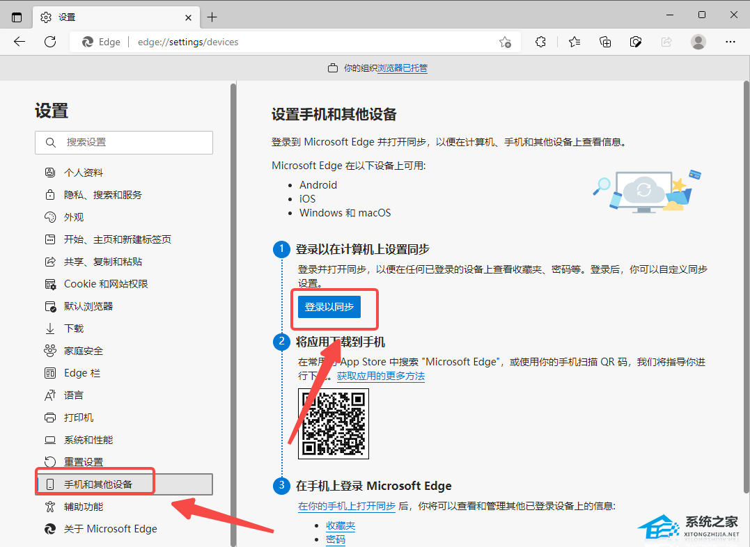This screenshot has width=750, height=547.
Task: Open a new tab with plus button
Action: (x=212, y=17)
